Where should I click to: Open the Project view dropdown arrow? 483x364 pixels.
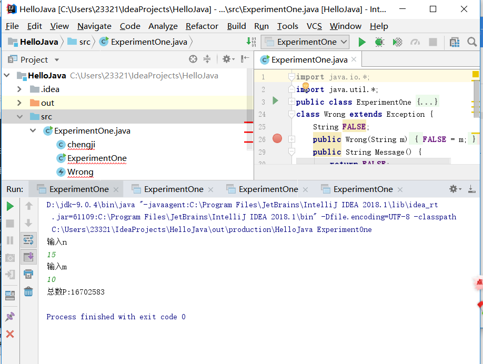point(57,60)
